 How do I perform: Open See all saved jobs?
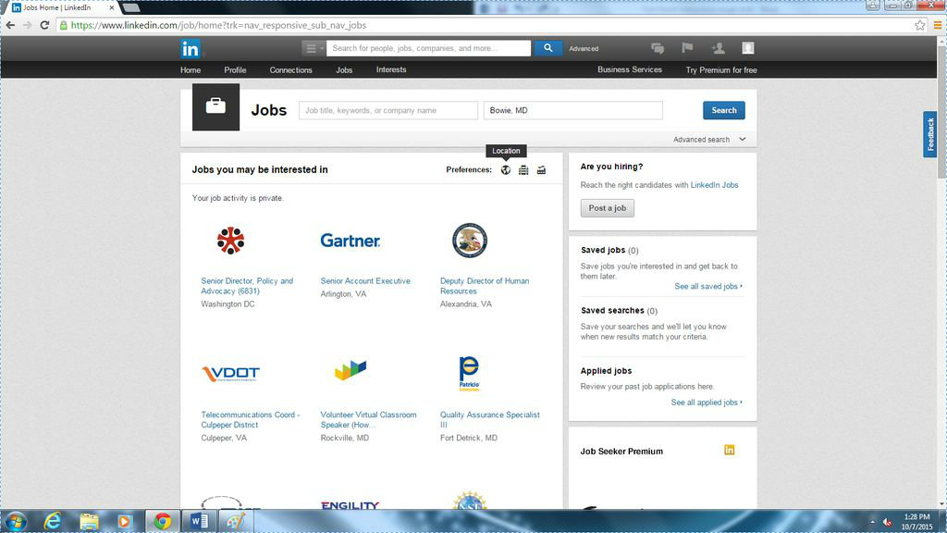707,286
